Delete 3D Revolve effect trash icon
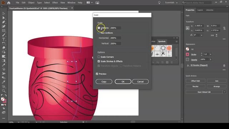 (x=224, y=66)
